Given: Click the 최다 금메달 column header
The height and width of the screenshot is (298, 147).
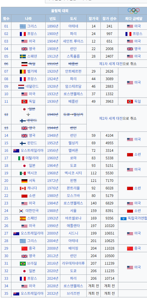Looking at the screenshot, I should tap(134, 19).
